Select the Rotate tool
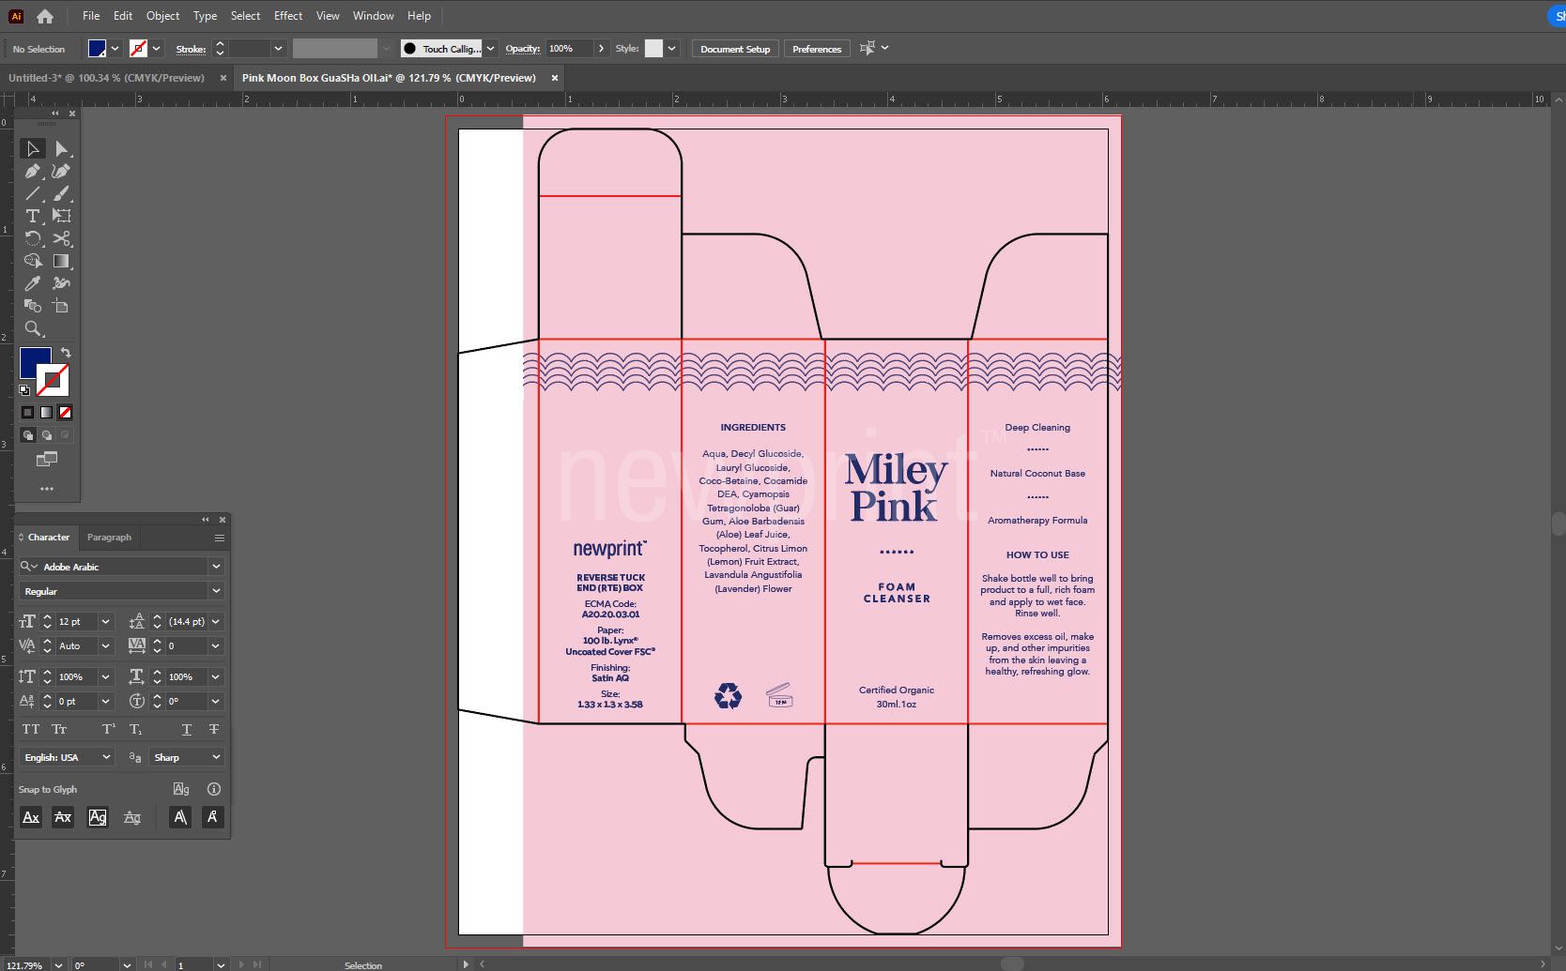The image size is (1566, 971). (33, 239)
